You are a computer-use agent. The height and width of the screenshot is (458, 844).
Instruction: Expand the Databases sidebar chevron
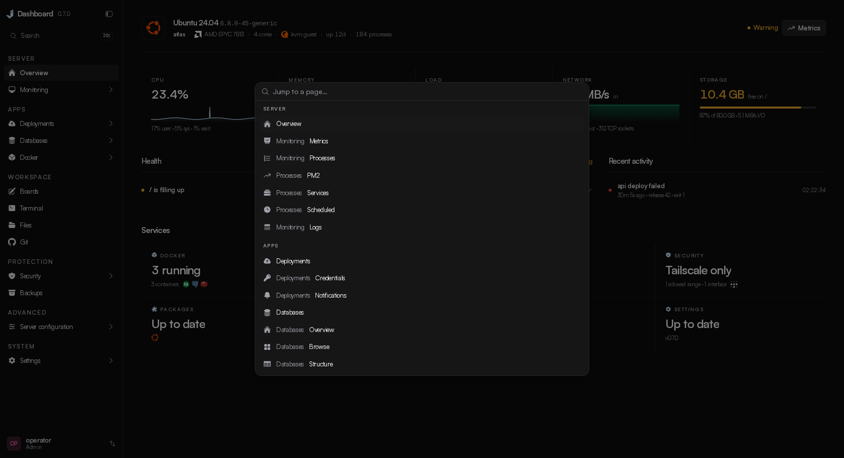[x=110, y=140]
